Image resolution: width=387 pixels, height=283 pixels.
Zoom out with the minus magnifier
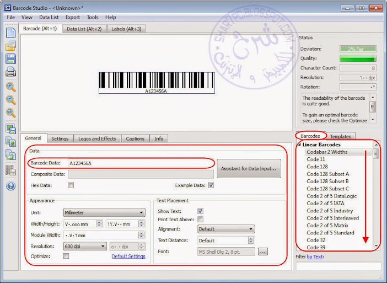pos(10,100)
